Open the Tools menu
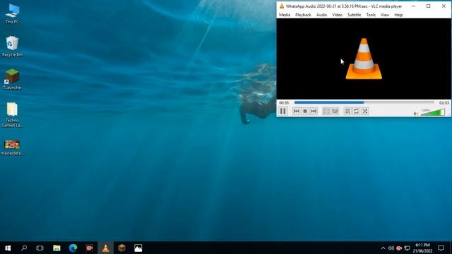 tap(371, 15)
